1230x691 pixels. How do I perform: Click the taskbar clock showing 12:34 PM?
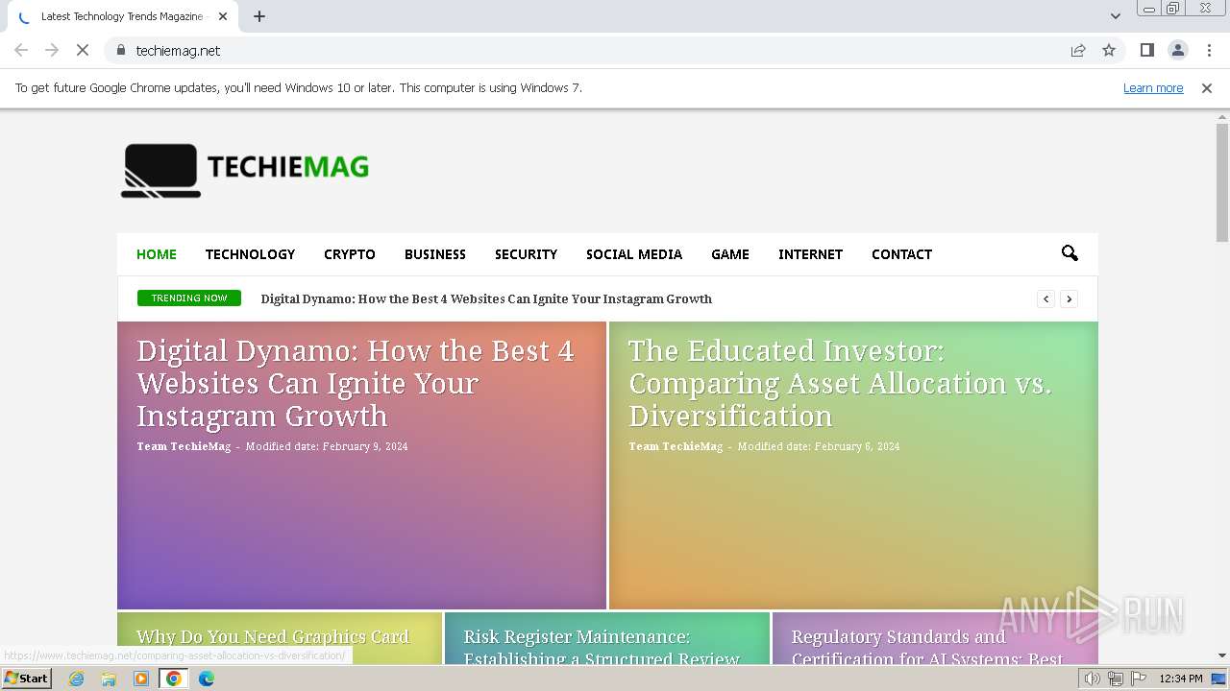tap(1181, 679)
